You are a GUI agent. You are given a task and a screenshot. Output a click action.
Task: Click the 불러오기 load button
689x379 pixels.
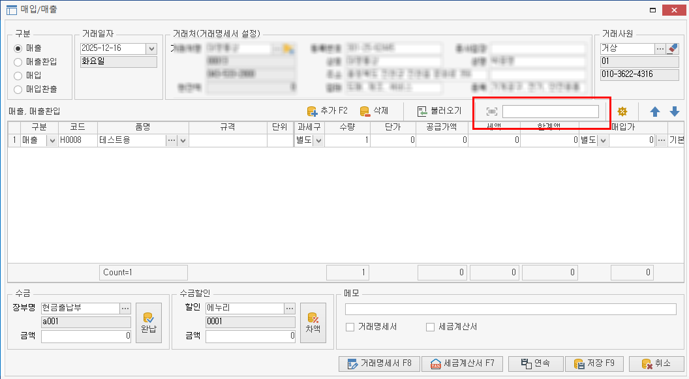pyautogui.click(x=439, y=111)
